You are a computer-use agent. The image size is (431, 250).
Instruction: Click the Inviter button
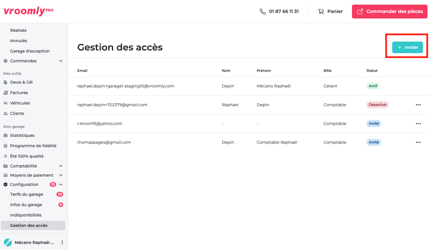click(x=407, y=47)
